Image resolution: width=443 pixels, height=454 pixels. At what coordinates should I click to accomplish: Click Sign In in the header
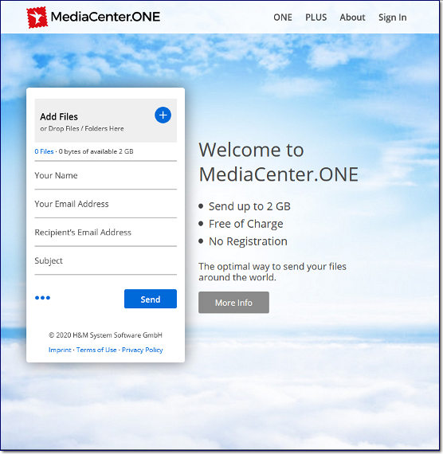[x=392, y=18]
